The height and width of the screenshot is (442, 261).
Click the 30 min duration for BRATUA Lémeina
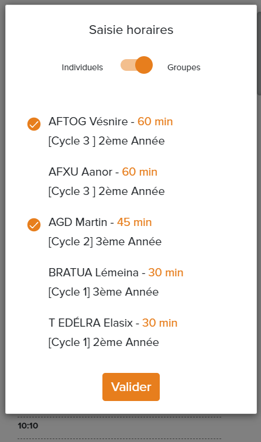click(166, 273)
